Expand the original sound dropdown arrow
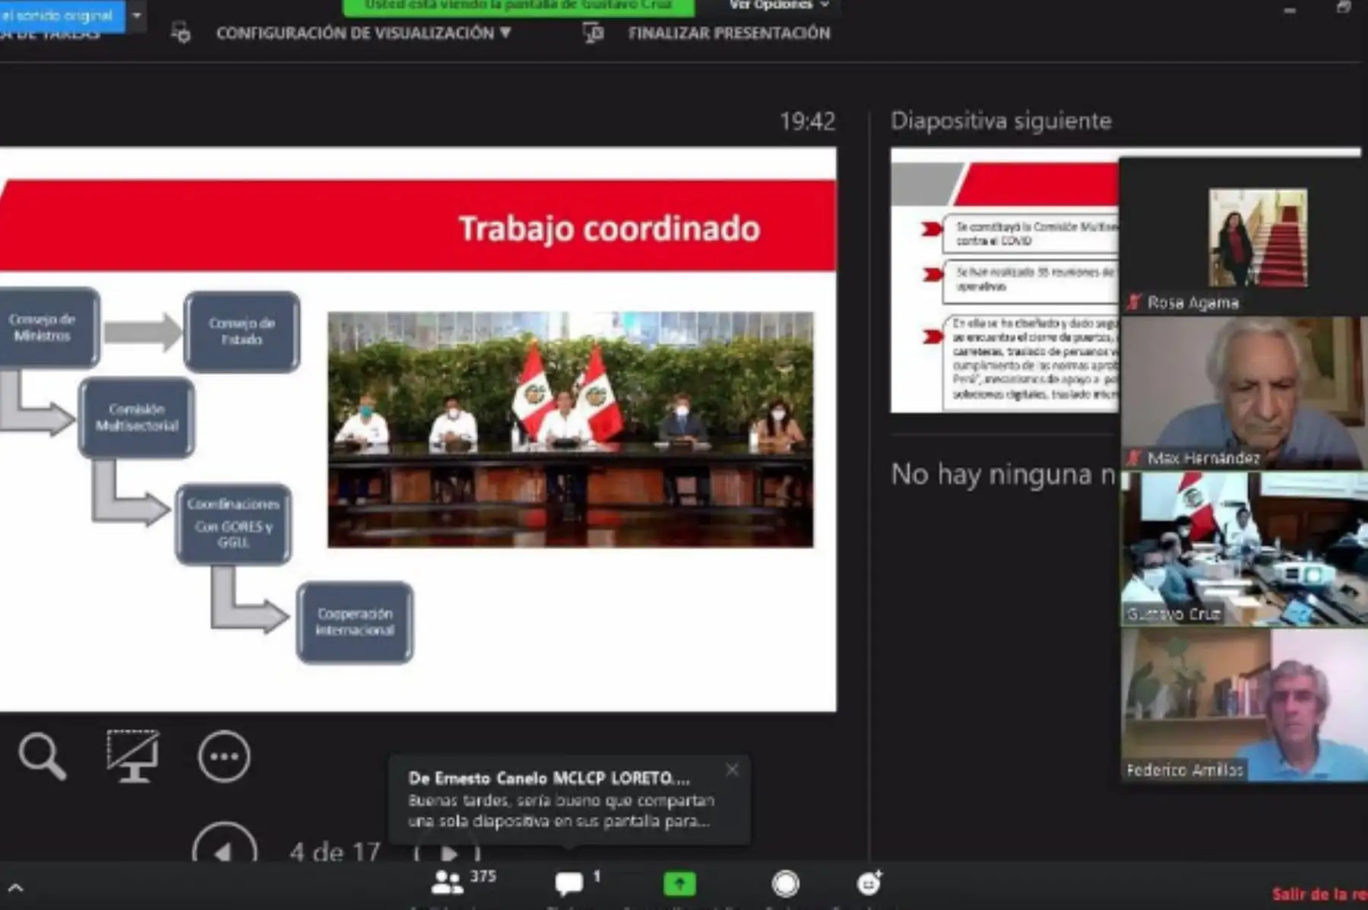The height and width of the screenshot is (910, 1368). click(x=137, y=15)
